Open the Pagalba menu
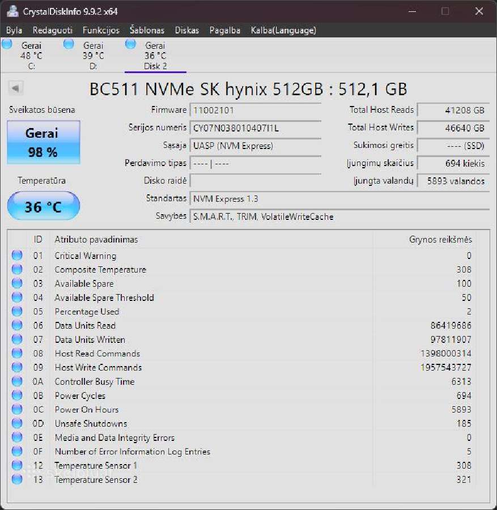 (x=225, y=30)
